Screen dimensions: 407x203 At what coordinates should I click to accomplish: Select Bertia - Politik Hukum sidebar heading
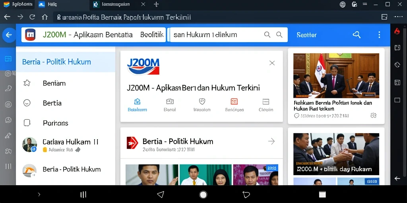[66, 62]
